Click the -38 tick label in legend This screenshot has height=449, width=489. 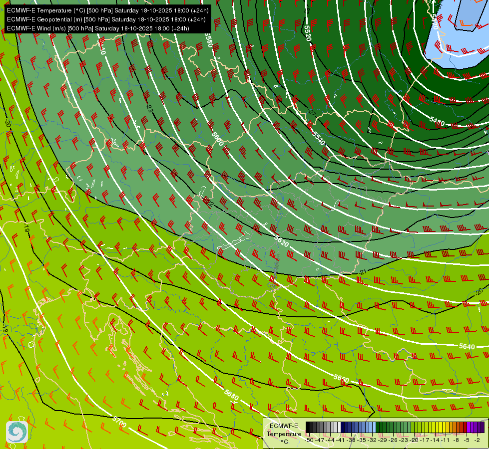[x=352, y=440]
